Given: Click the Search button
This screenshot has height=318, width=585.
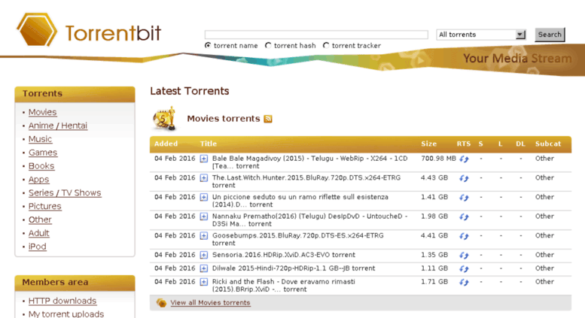Looking at the screenshot, I should (550, 35).
